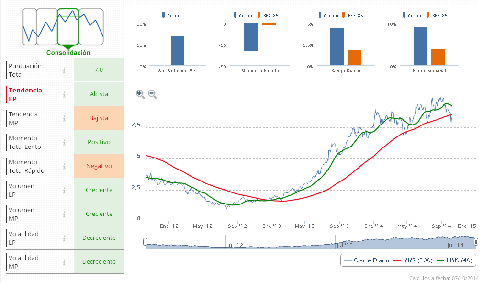View info for Momento Total Rápido
This screenshot has height=283, width=483.
pos(64,166)
